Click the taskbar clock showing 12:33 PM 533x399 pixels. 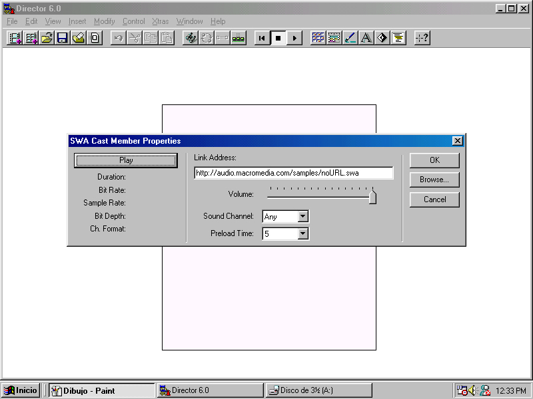coord(510,391)
